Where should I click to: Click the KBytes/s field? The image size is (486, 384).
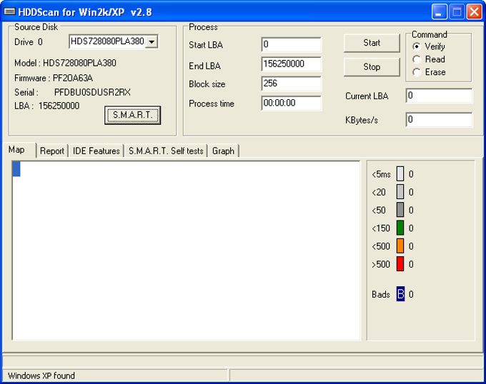pyautogui.click(x=439, y=120)
